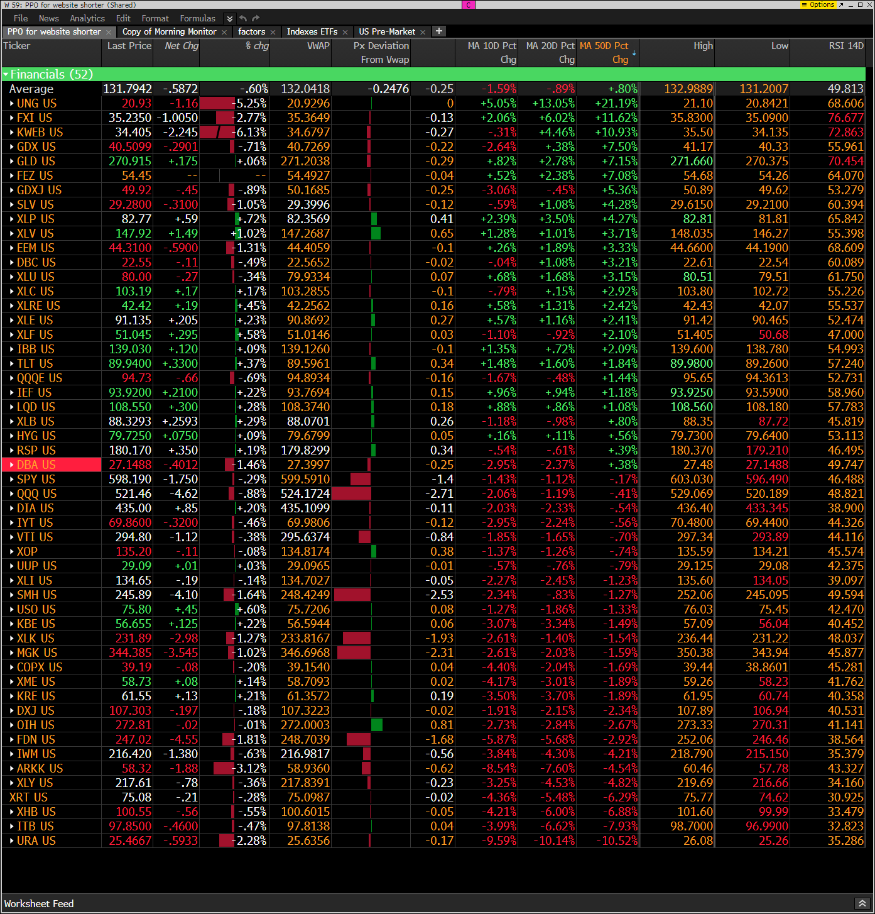Open the Analytics menu
Screen dimensions: 875x914
[x=87, y=18]
